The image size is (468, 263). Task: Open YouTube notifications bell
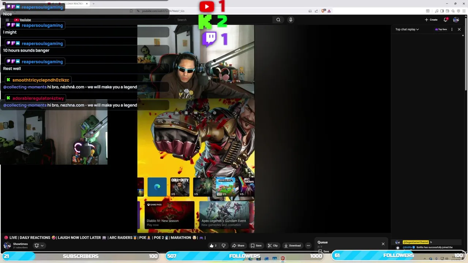click(445, 20)
